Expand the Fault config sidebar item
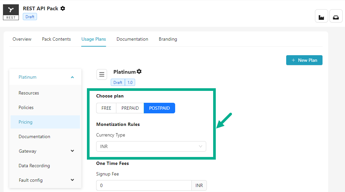Screen dimensions: 345x192 [x=72, y=180]
